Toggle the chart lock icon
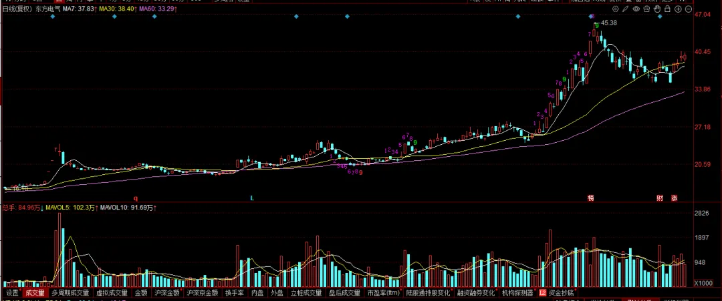 [x=667, y=9]
